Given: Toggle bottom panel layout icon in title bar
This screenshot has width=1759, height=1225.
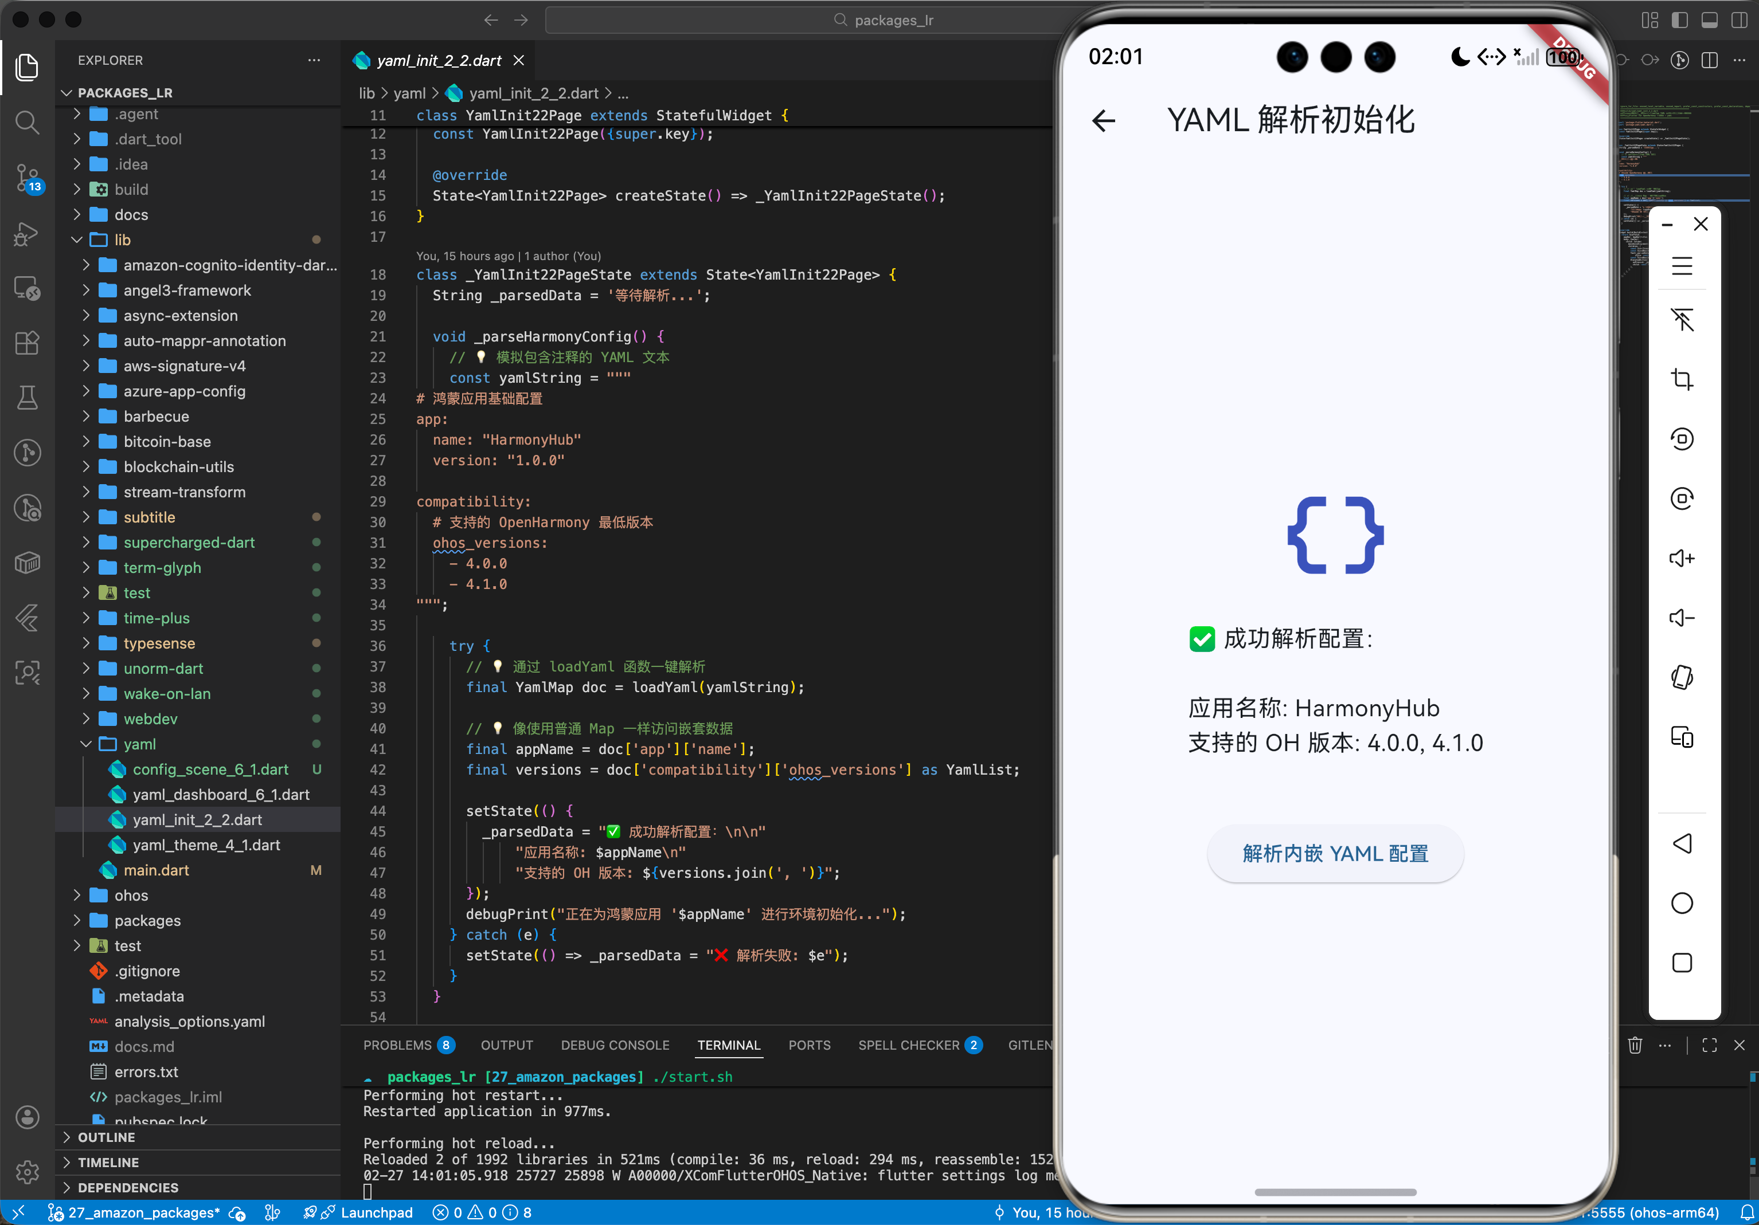Looking at the screenshot, I should tap(1709, 20).
